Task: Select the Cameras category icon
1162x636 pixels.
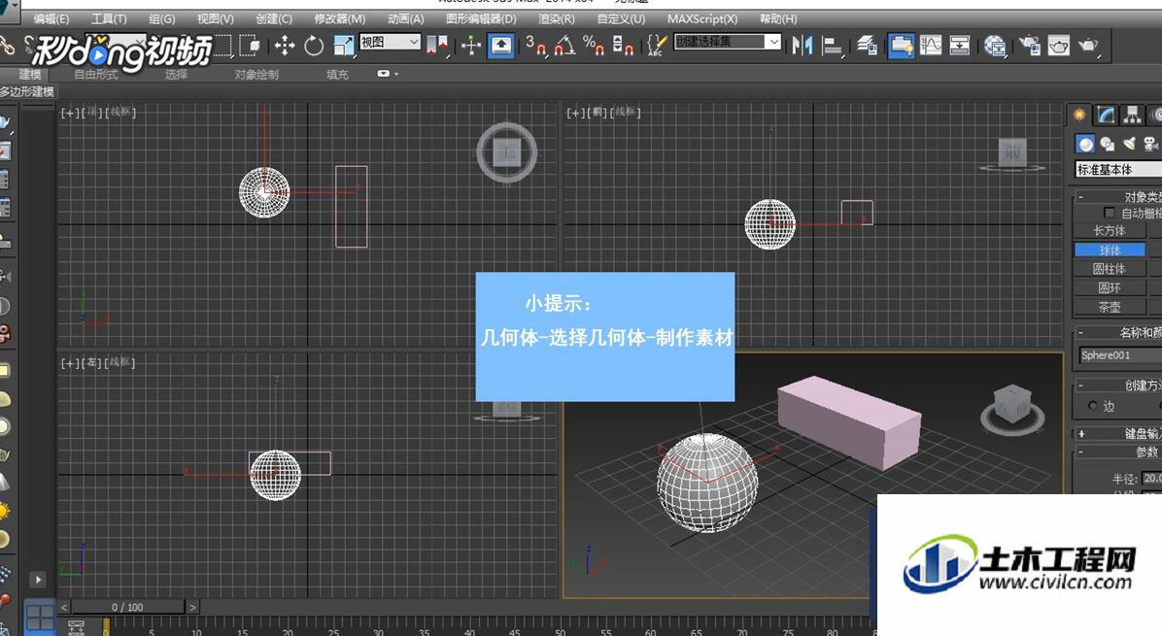Action: [1150, 144]
